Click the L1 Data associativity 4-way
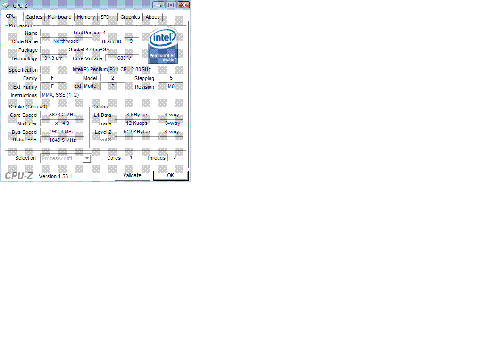483x362 pixels. [172, 115]
